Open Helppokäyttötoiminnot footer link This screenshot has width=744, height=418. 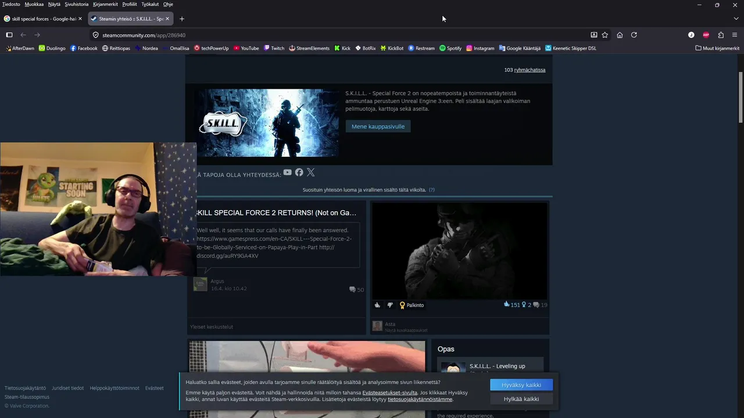(x=115, y=388)
